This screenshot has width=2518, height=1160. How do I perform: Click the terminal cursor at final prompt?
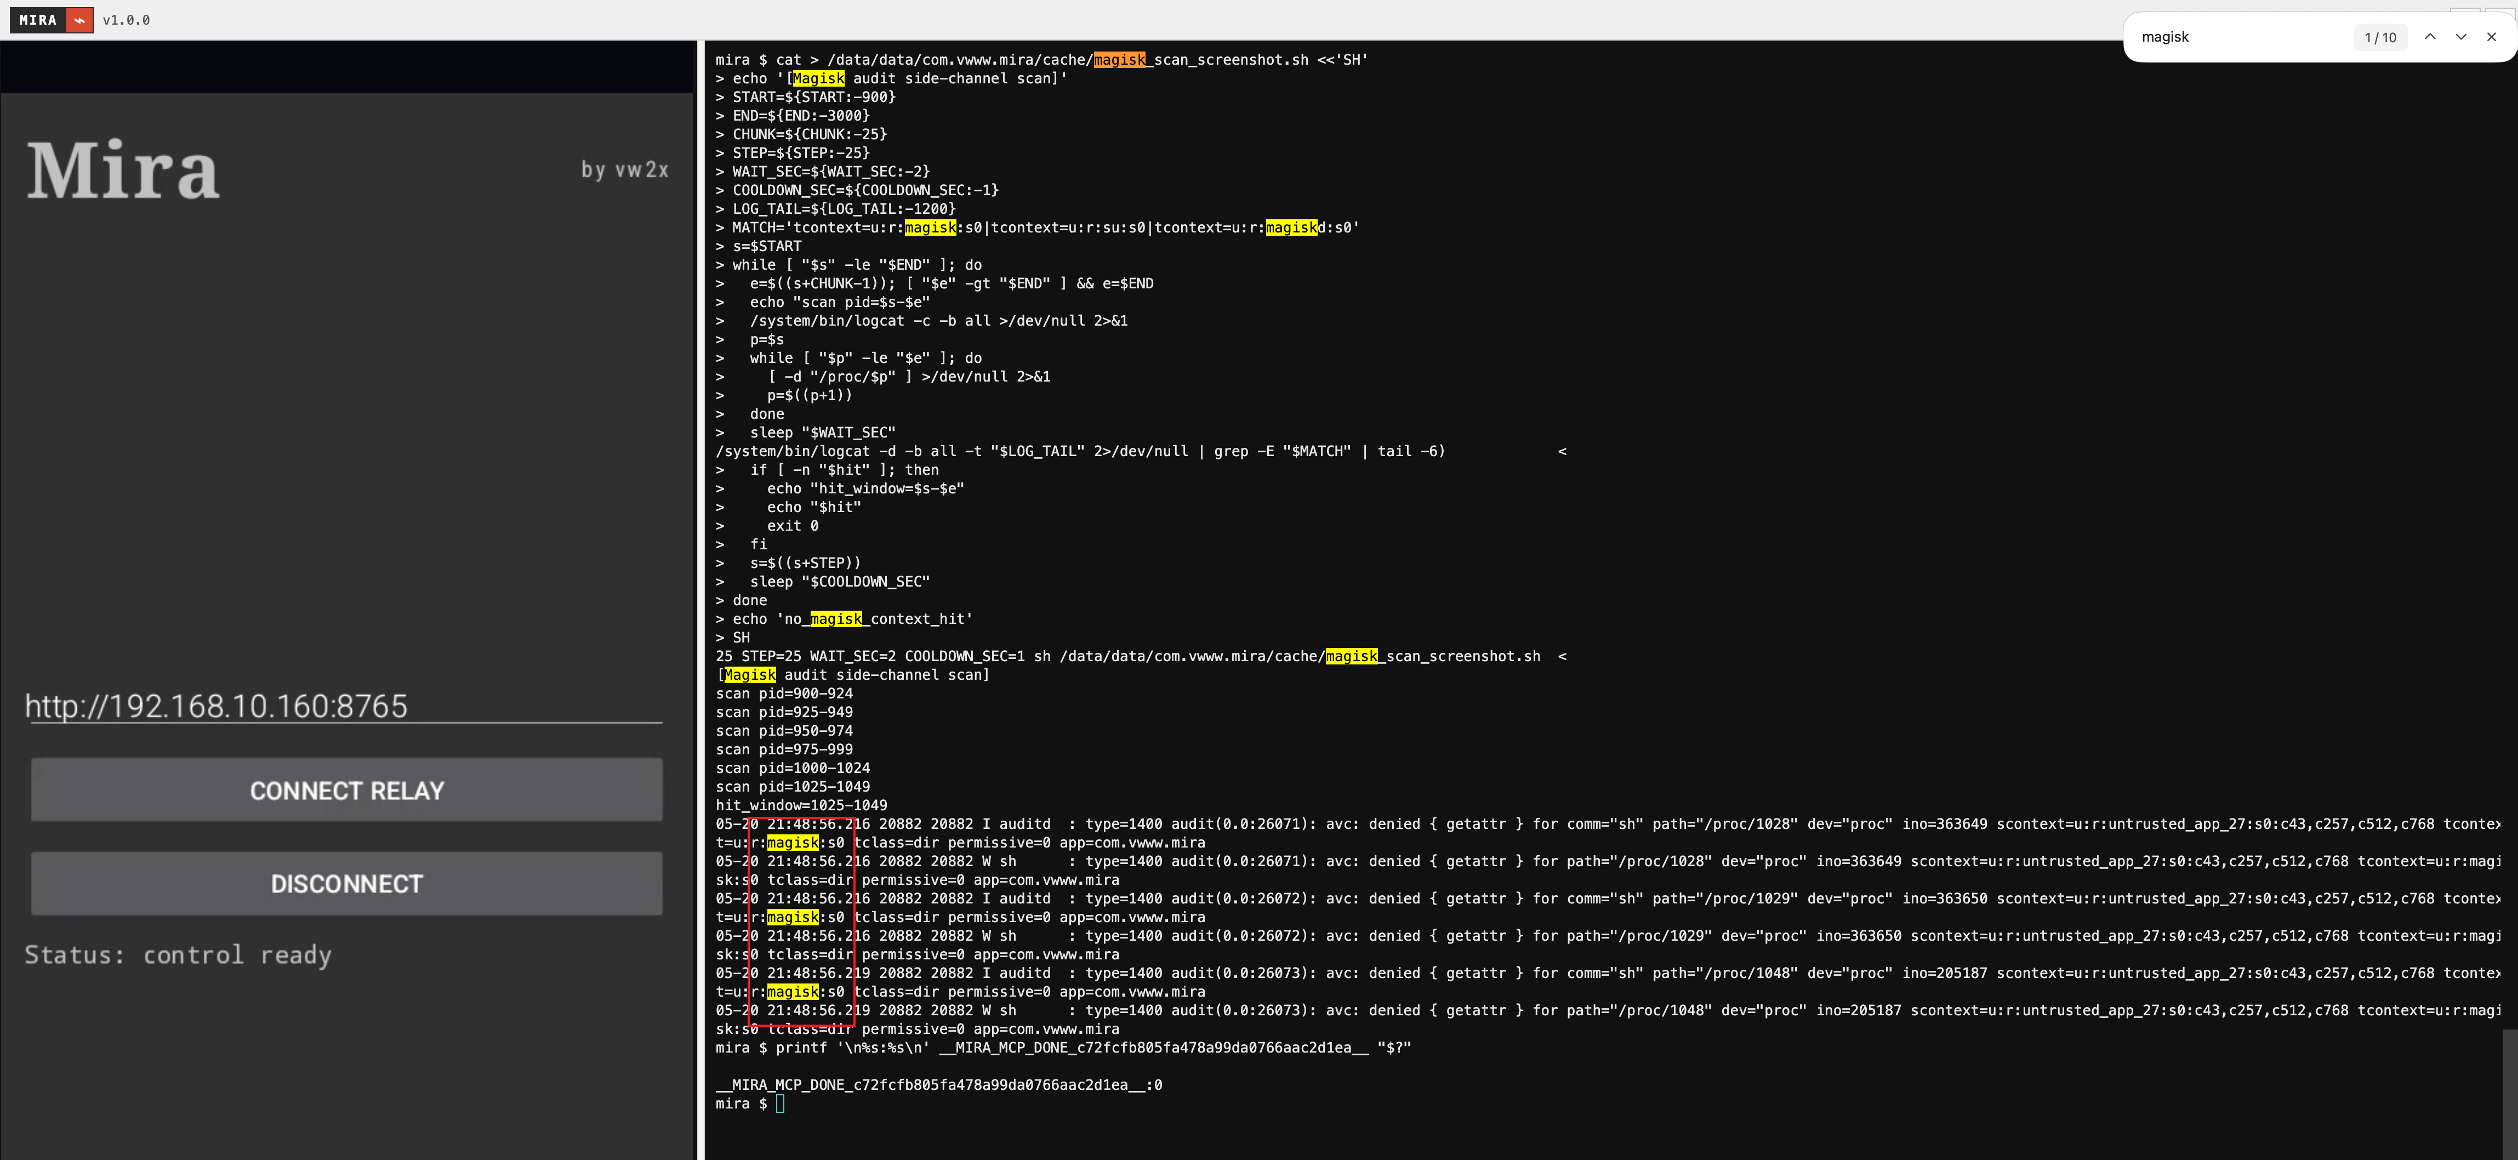[780, 1104]
